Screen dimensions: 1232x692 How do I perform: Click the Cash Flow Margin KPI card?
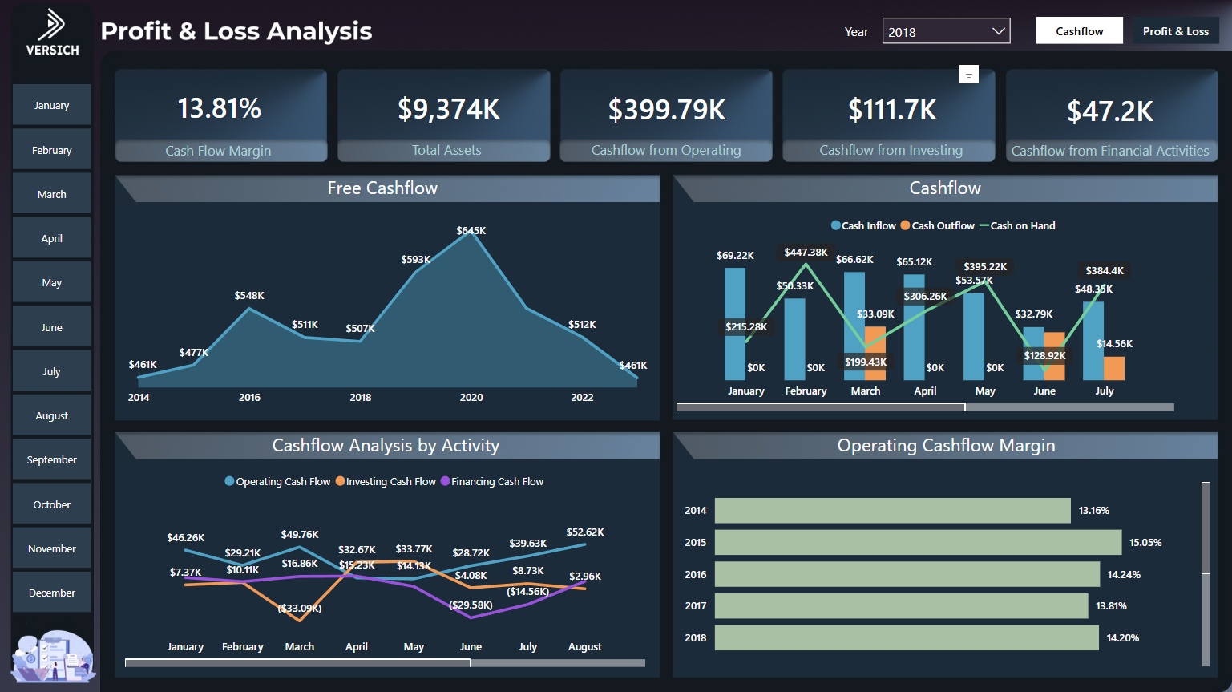[x=221, y=115]
